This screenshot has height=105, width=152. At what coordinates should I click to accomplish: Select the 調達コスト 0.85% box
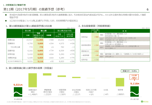(x=130, y=71)
